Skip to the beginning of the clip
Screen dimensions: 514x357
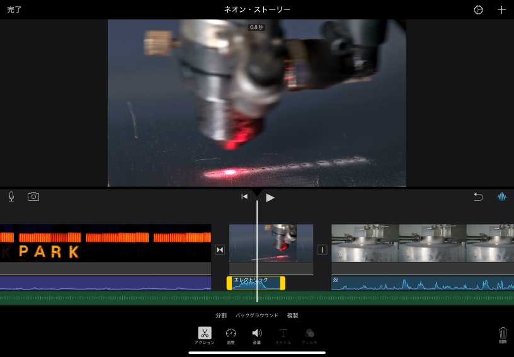[x=244, y=197]
